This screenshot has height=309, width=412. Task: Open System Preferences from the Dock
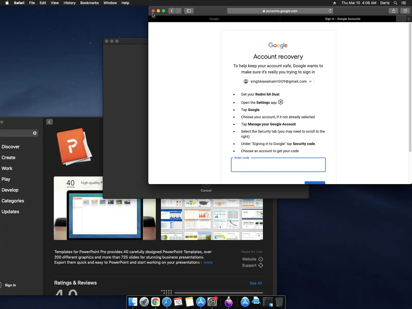coord(212,302)
